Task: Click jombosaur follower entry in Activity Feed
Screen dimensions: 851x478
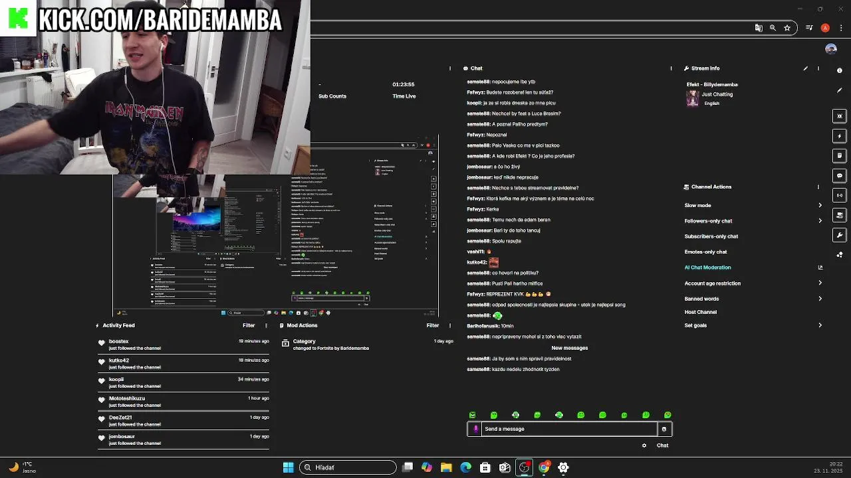Action: tap(183, 439)
